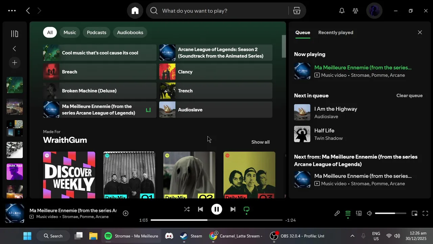
Task: Open the What's New bell
Action: pyautogui.click(x=342, y=11)
